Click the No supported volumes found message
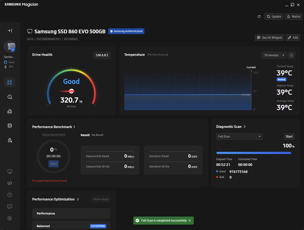The image size is (304, 230). pyautogui.click(x=50, y=181)
